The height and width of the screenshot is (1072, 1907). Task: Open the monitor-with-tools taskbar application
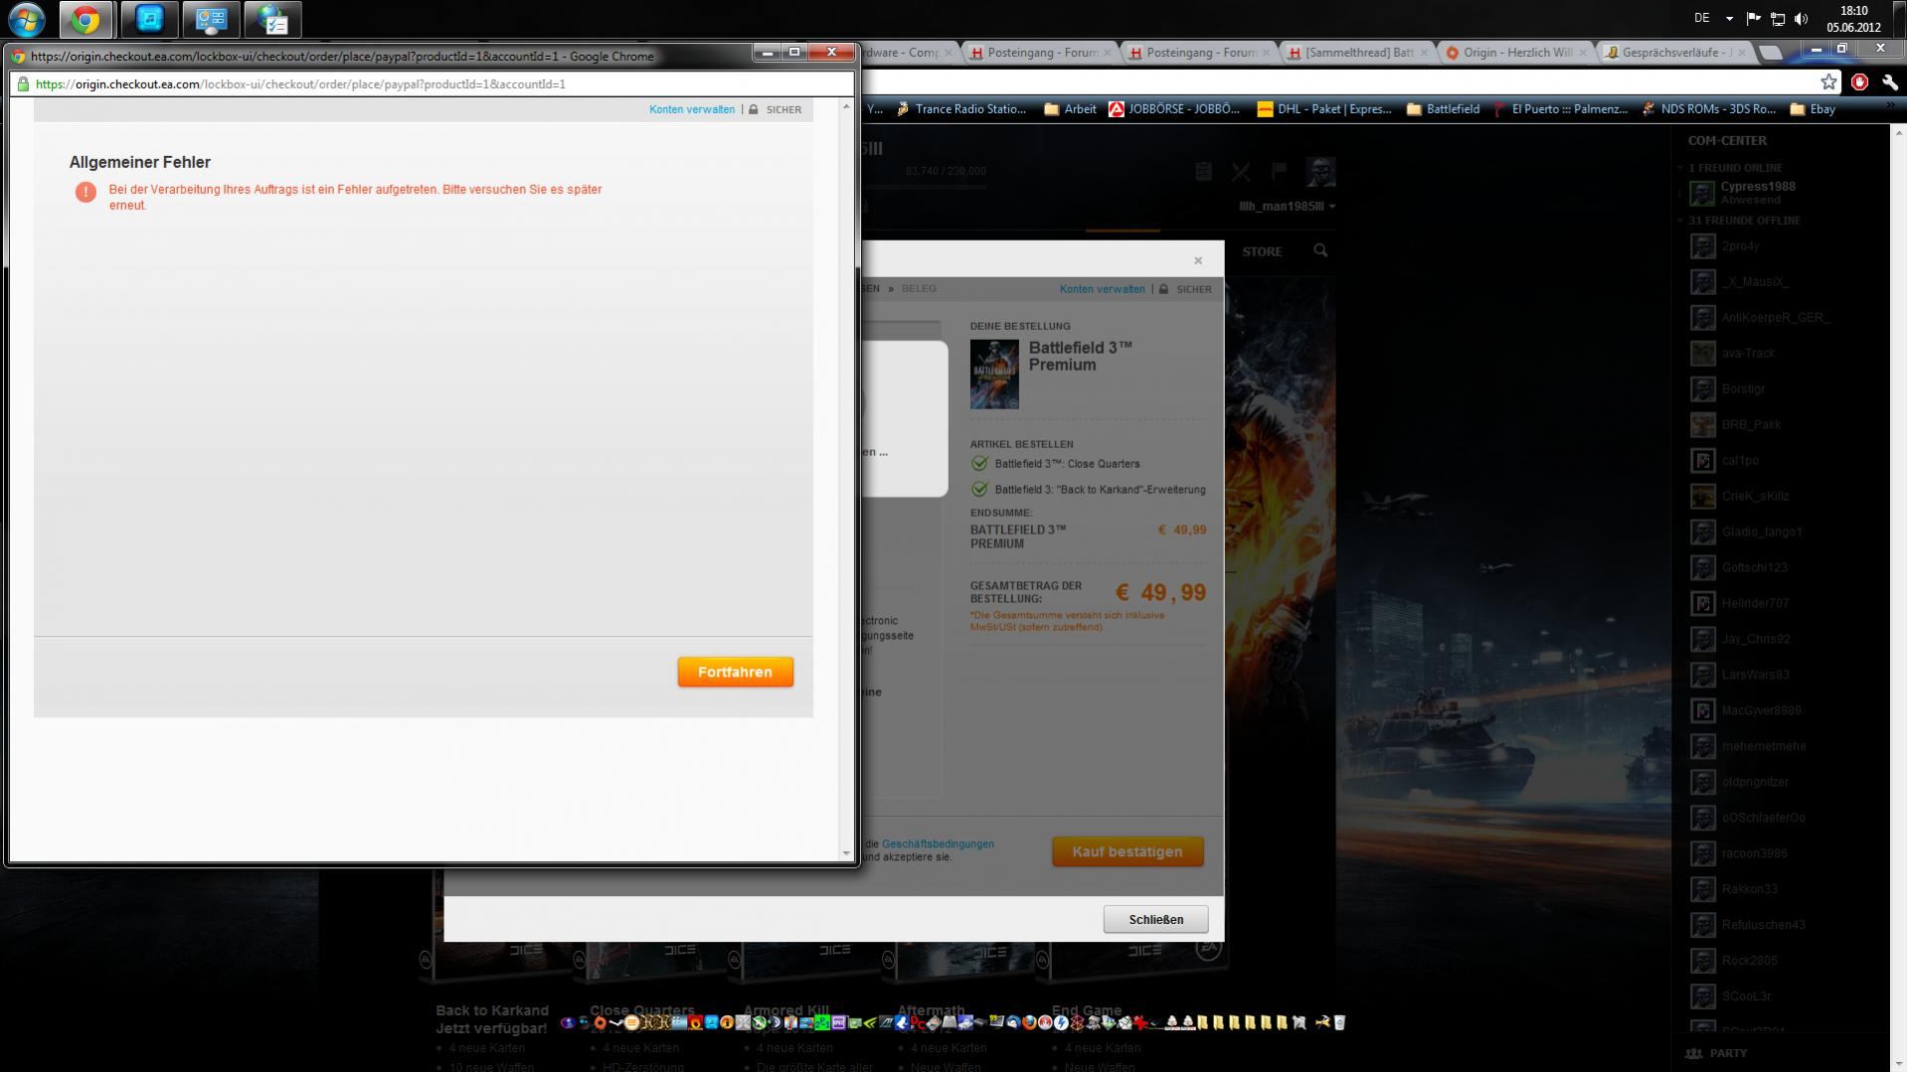pyautogui.click(x=211, y=19)
